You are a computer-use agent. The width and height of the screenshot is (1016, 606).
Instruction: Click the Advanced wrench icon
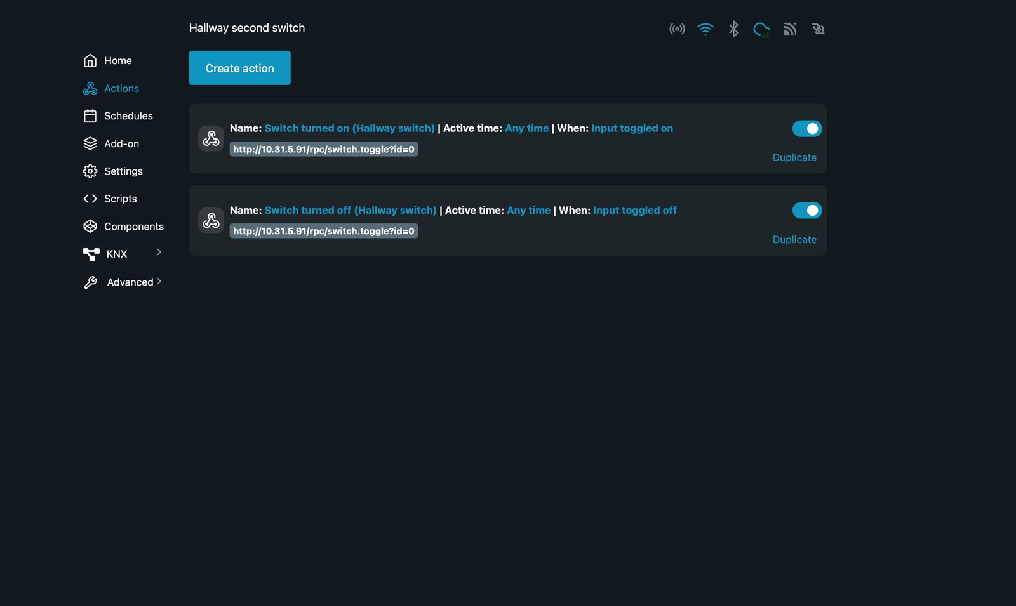(x=90, y=282)
